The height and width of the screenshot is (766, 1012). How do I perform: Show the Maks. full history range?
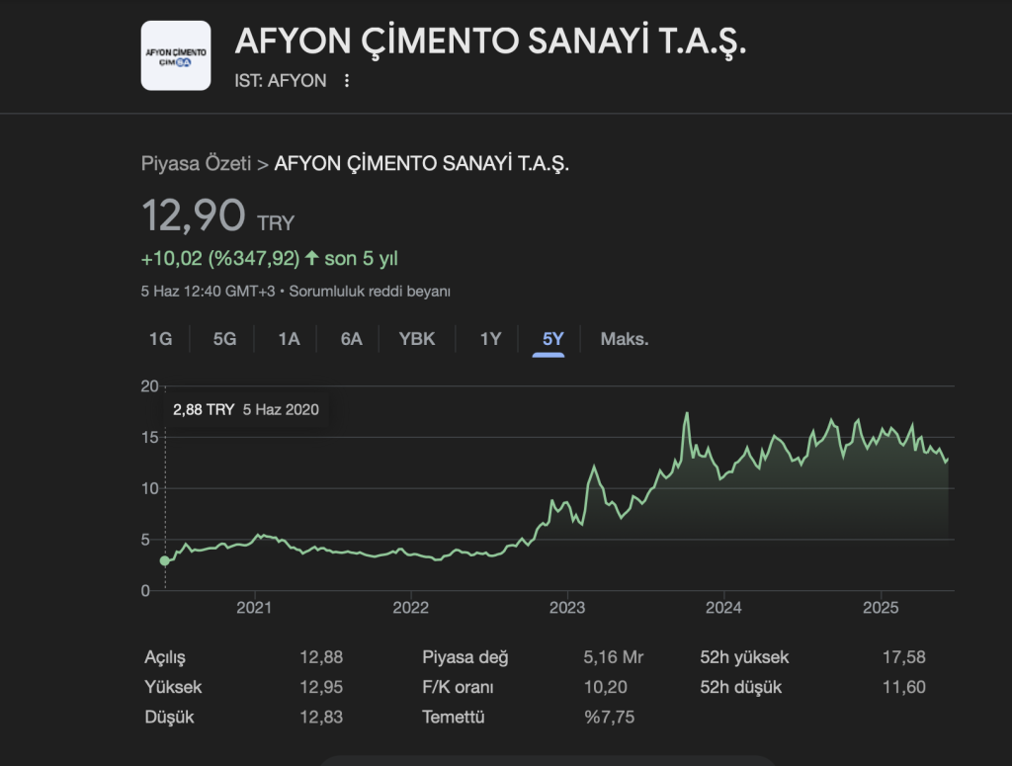(625, 339)
